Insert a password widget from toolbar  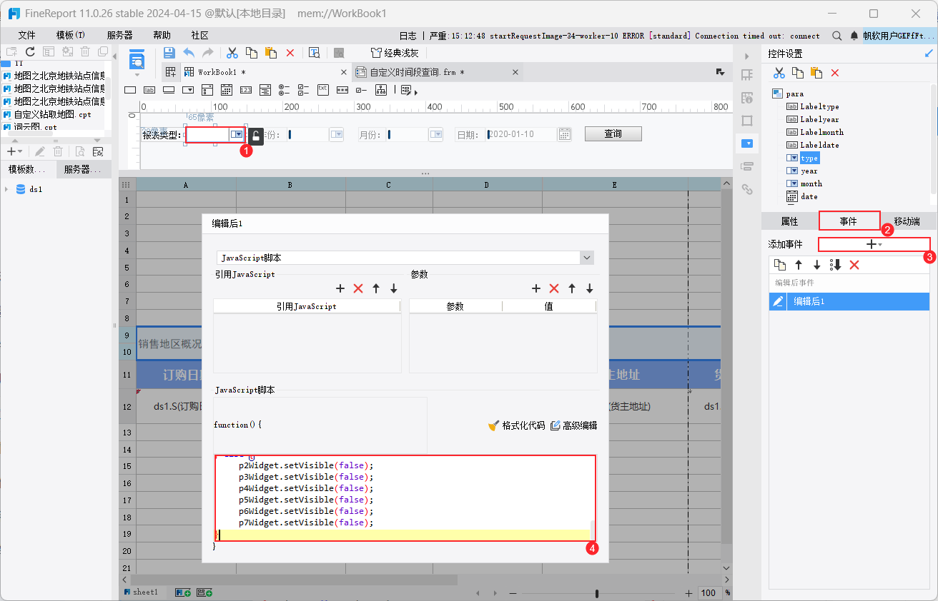(x=342, y=90)
